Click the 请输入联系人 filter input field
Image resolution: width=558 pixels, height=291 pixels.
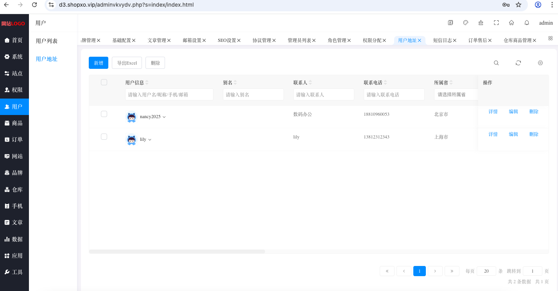324,95
